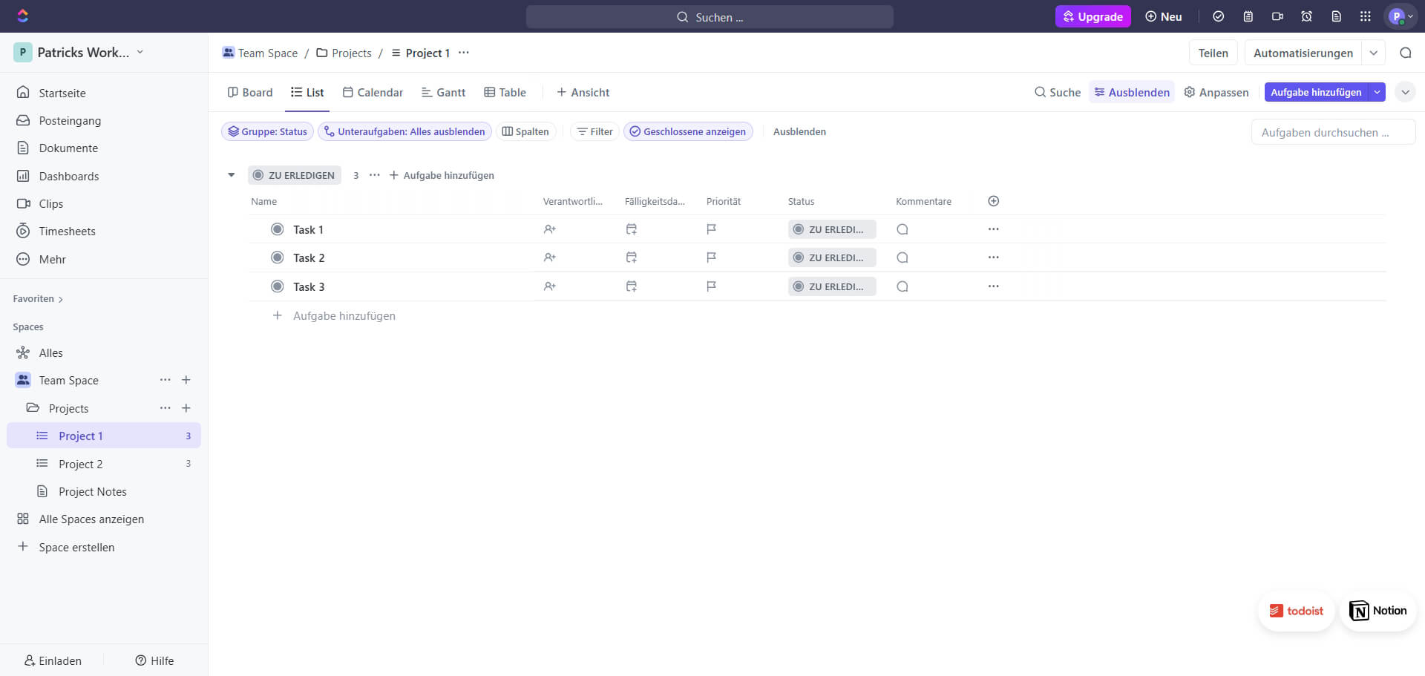Open dropdown arrow beside Aufgabe hinzufügen
This screenshot has height=676, width=1425.
pos(1377,92)
